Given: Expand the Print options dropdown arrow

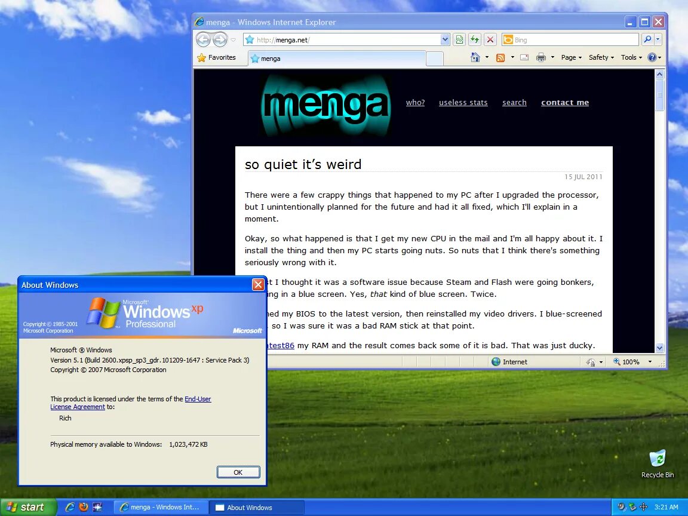Looking at the screenshot, I should point(552,57).
